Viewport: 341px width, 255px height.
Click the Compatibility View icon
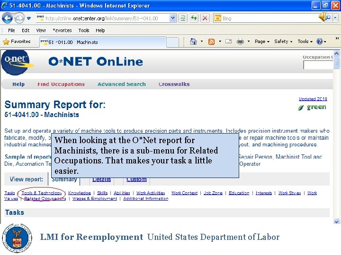[183, 18]
